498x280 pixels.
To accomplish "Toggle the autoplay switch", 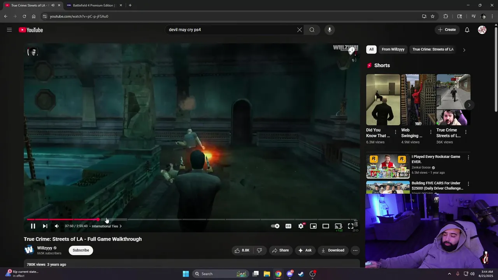I will coord(275,226).
